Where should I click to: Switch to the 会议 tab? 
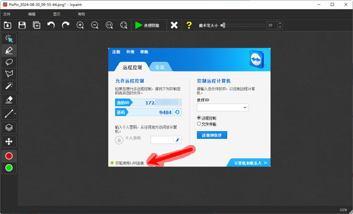(160, 67)
